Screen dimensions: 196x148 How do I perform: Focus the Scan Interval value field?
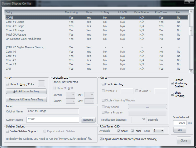(179, 123)
